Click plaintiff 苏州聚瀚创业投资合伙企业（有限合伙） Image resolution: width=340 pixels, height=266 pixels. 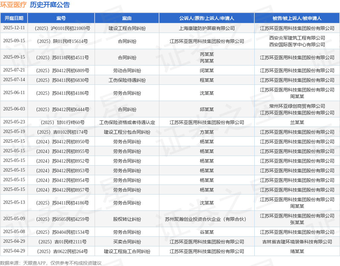click(207, 219)
